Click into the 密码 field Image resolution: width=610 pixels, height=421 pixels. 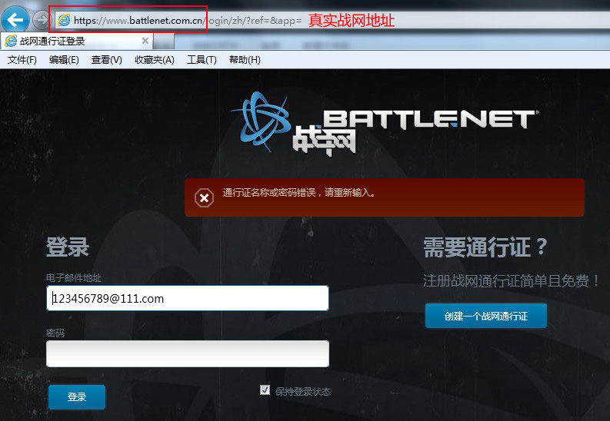[x=188, y=354]
